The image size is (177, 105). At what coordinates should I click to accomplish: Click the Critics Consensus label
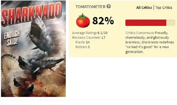coord(139,33)
